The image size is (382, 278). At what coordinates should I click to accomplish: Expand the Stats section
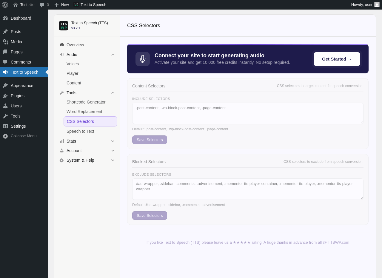[x=113, y=141]
